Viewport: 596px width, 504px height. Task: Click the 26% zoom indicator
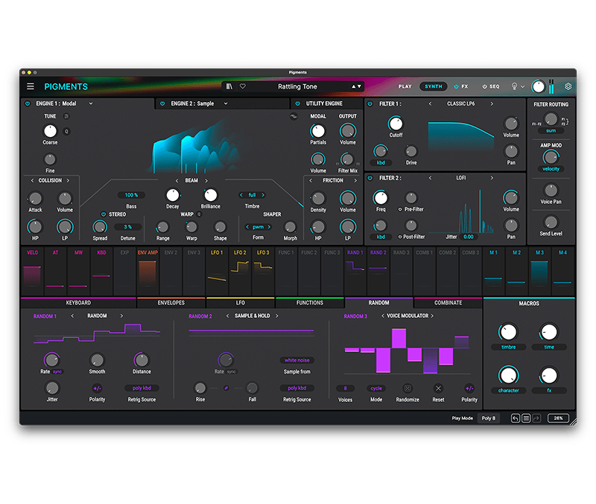558,418
